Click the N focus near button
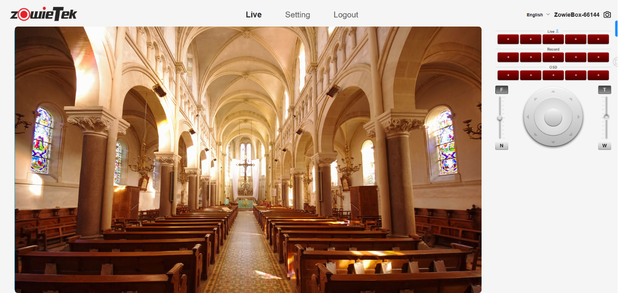The height and width of the screenshot is (293, 618). point(501,146)
